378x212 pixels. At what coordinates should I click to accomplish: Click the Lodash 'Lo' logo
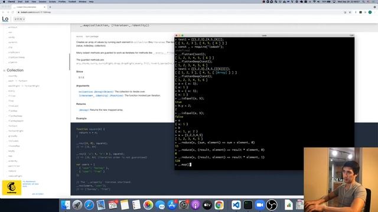[5, 19]
